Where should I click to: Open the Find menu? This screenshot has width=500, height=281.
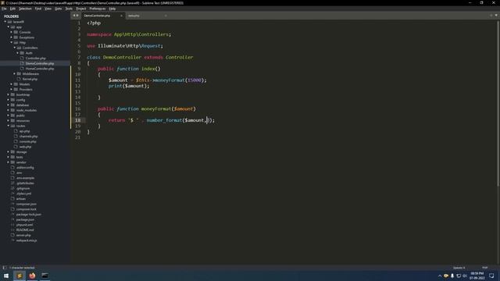[38, 9]
